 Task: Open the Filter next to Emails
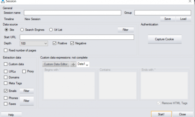26,91
